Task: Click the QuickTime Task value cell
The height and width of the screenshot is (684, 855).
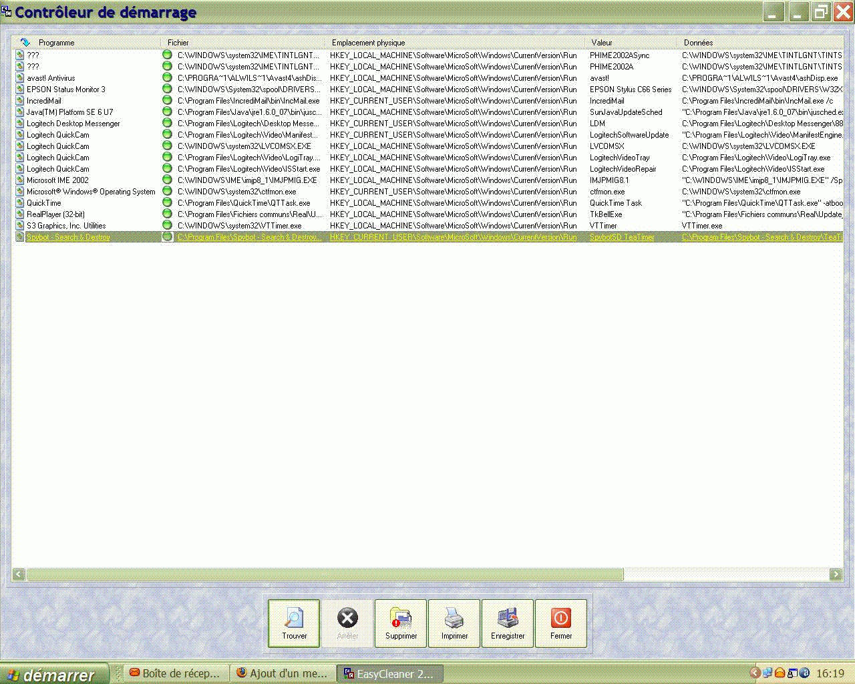Action: pos(616,203)
